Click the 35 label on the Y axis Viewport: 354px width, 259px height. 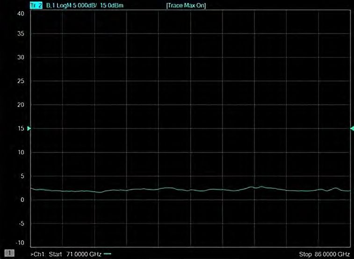tap(20, 34)
